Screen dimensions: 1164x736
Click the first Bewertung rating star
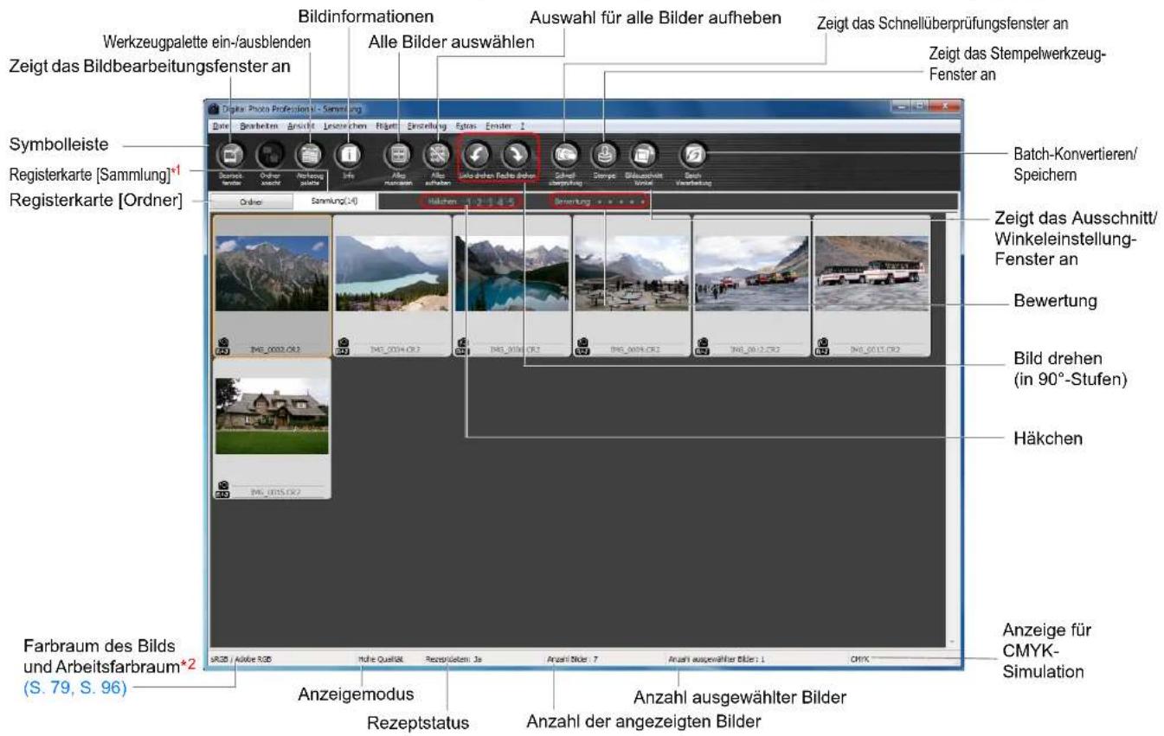pyautogui.click(x=600, y=202)
